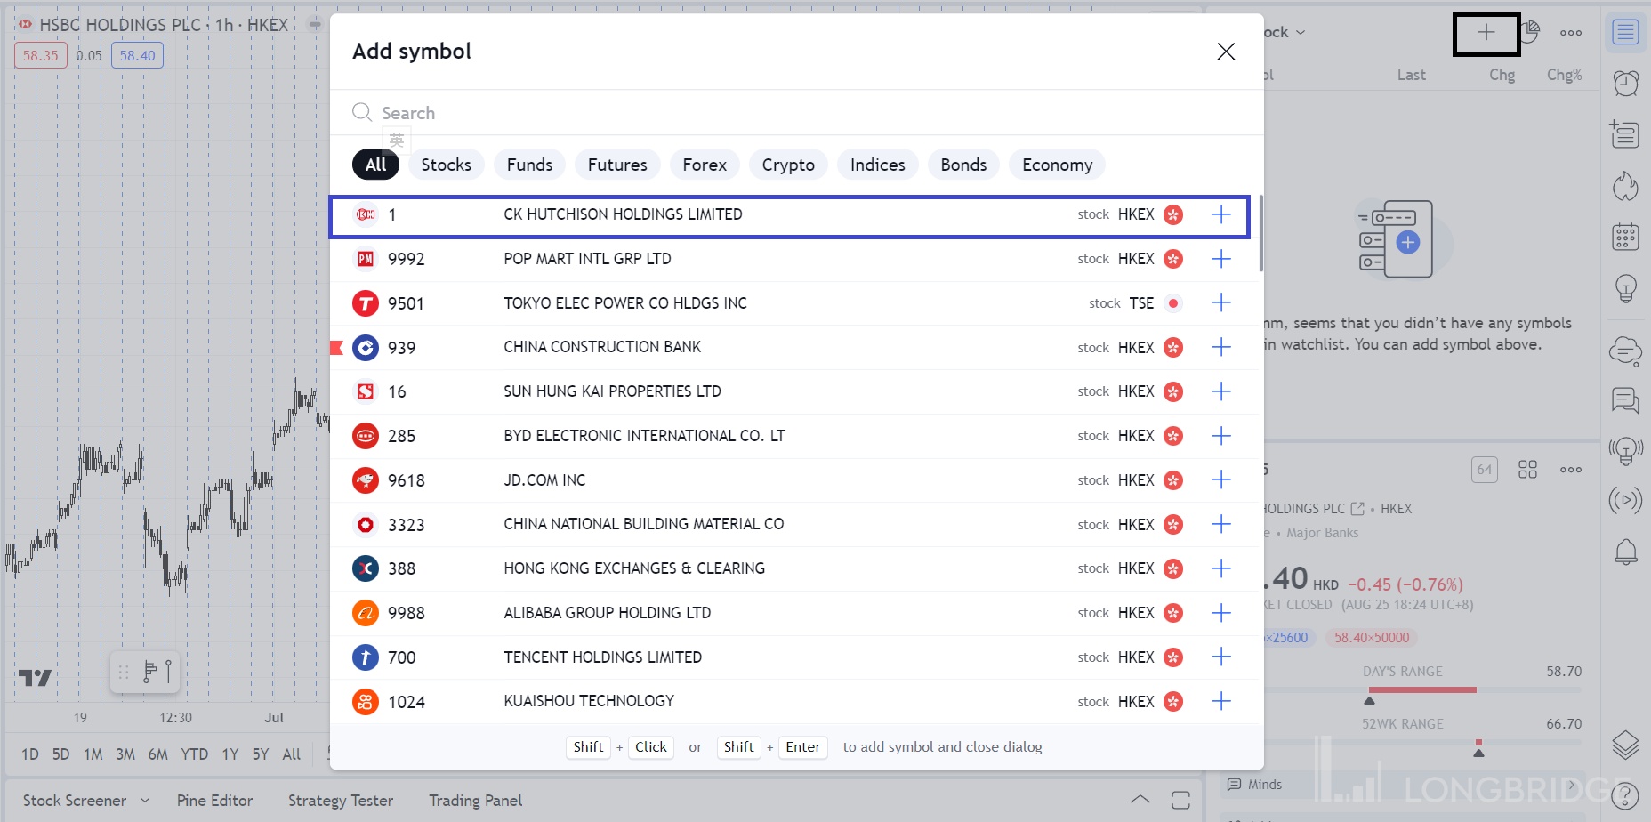
Task: Open the Calendar icon in right sidebar
Action: (x=1625, y=238)
